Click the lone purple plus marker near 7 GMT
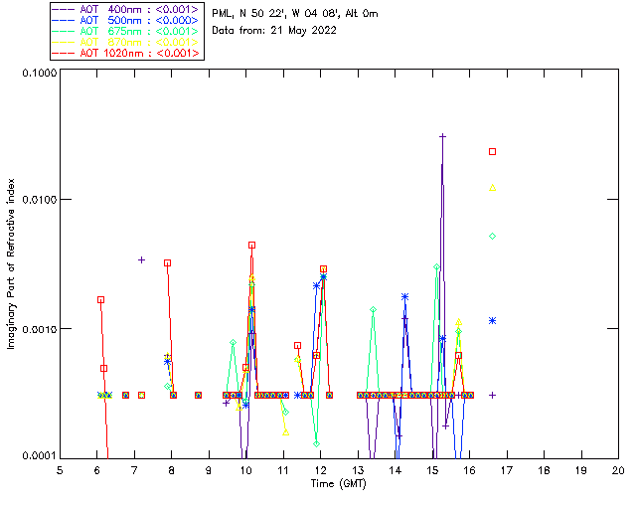This screenshot has height=509, width=636. pos(141,259)
